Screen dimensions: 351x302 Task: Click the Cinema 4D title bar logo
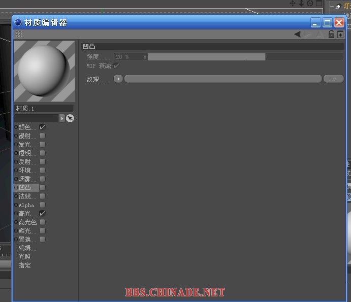(x=18, y=22)
